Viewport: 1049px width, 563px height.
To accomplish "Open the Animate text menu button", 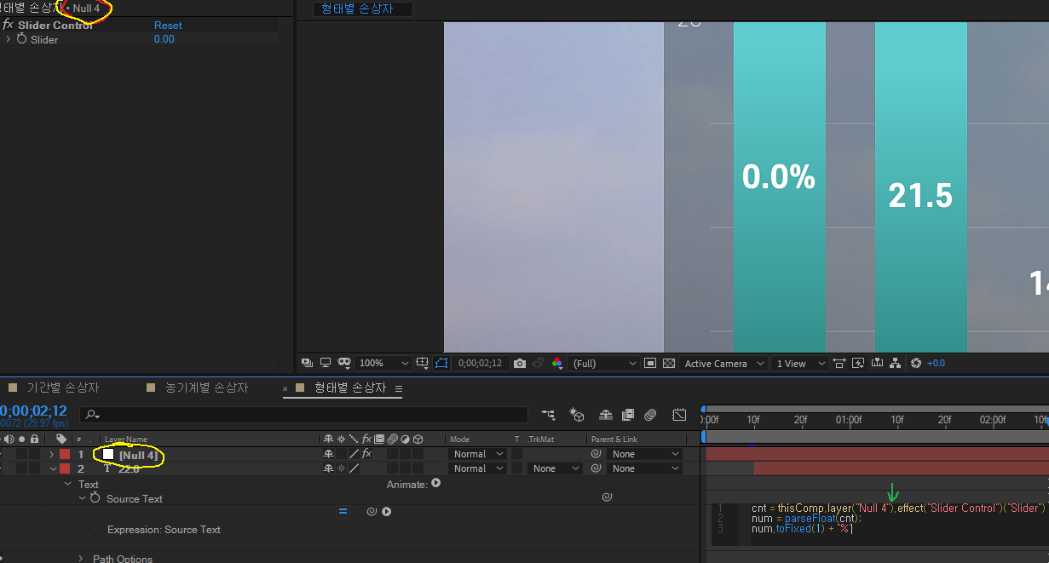I will click(x=436, y=483).
